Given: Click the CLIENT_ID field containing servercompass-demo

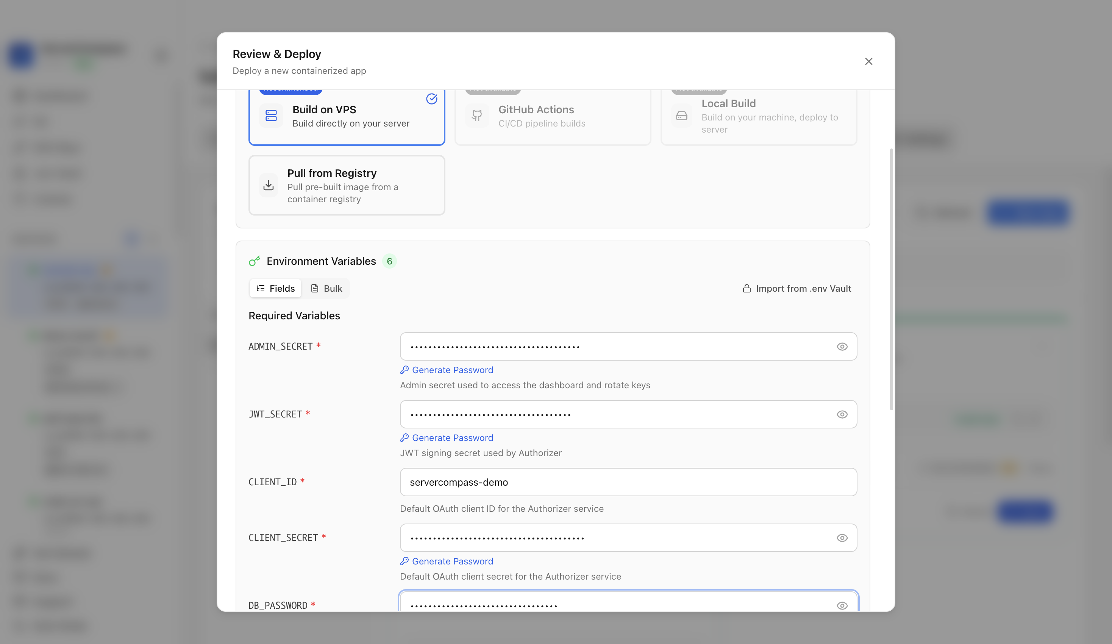Looking at the screenshot, I should [628, 482].
